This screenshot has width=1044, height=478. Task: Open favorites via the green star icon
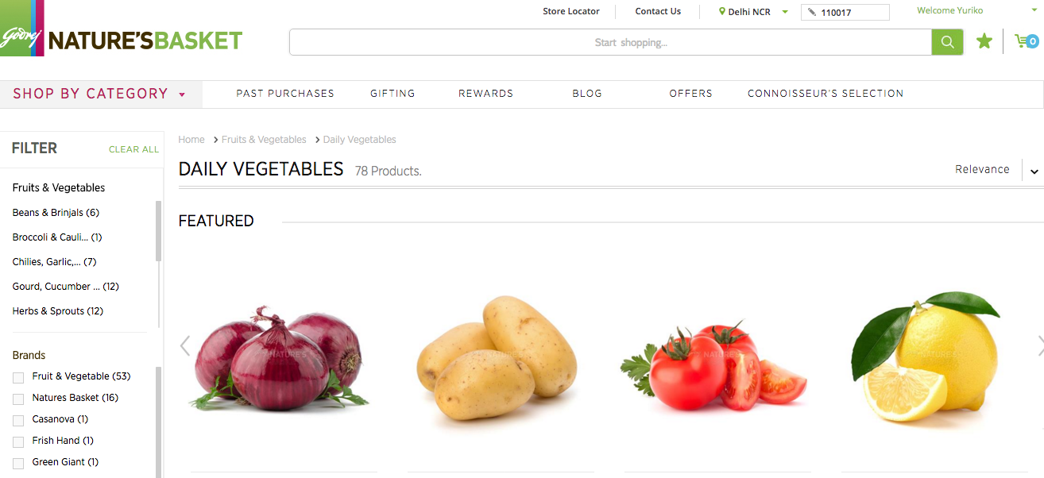click(984, 41)
